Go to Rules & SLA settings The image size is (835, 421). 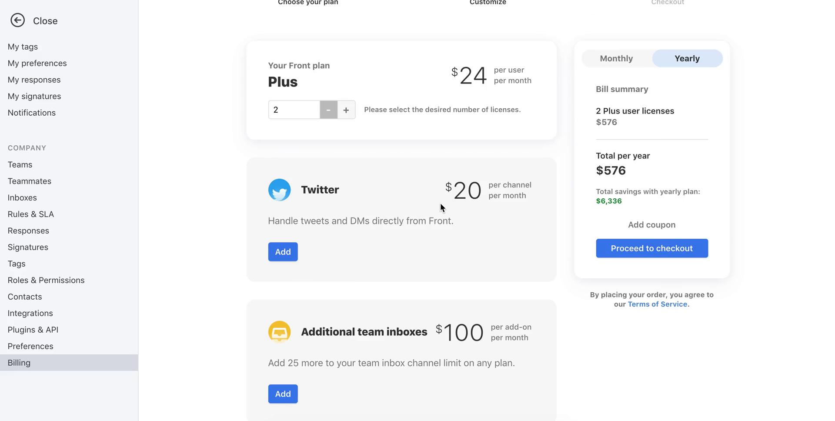click(x=31, y=214)
